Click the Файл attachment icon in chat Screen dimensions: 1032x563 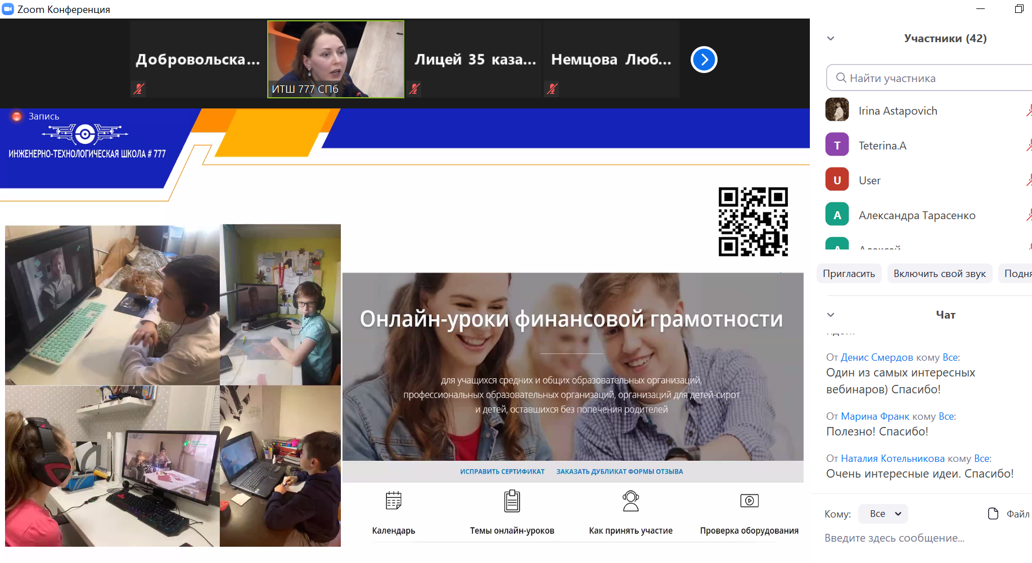click(993, 514)
